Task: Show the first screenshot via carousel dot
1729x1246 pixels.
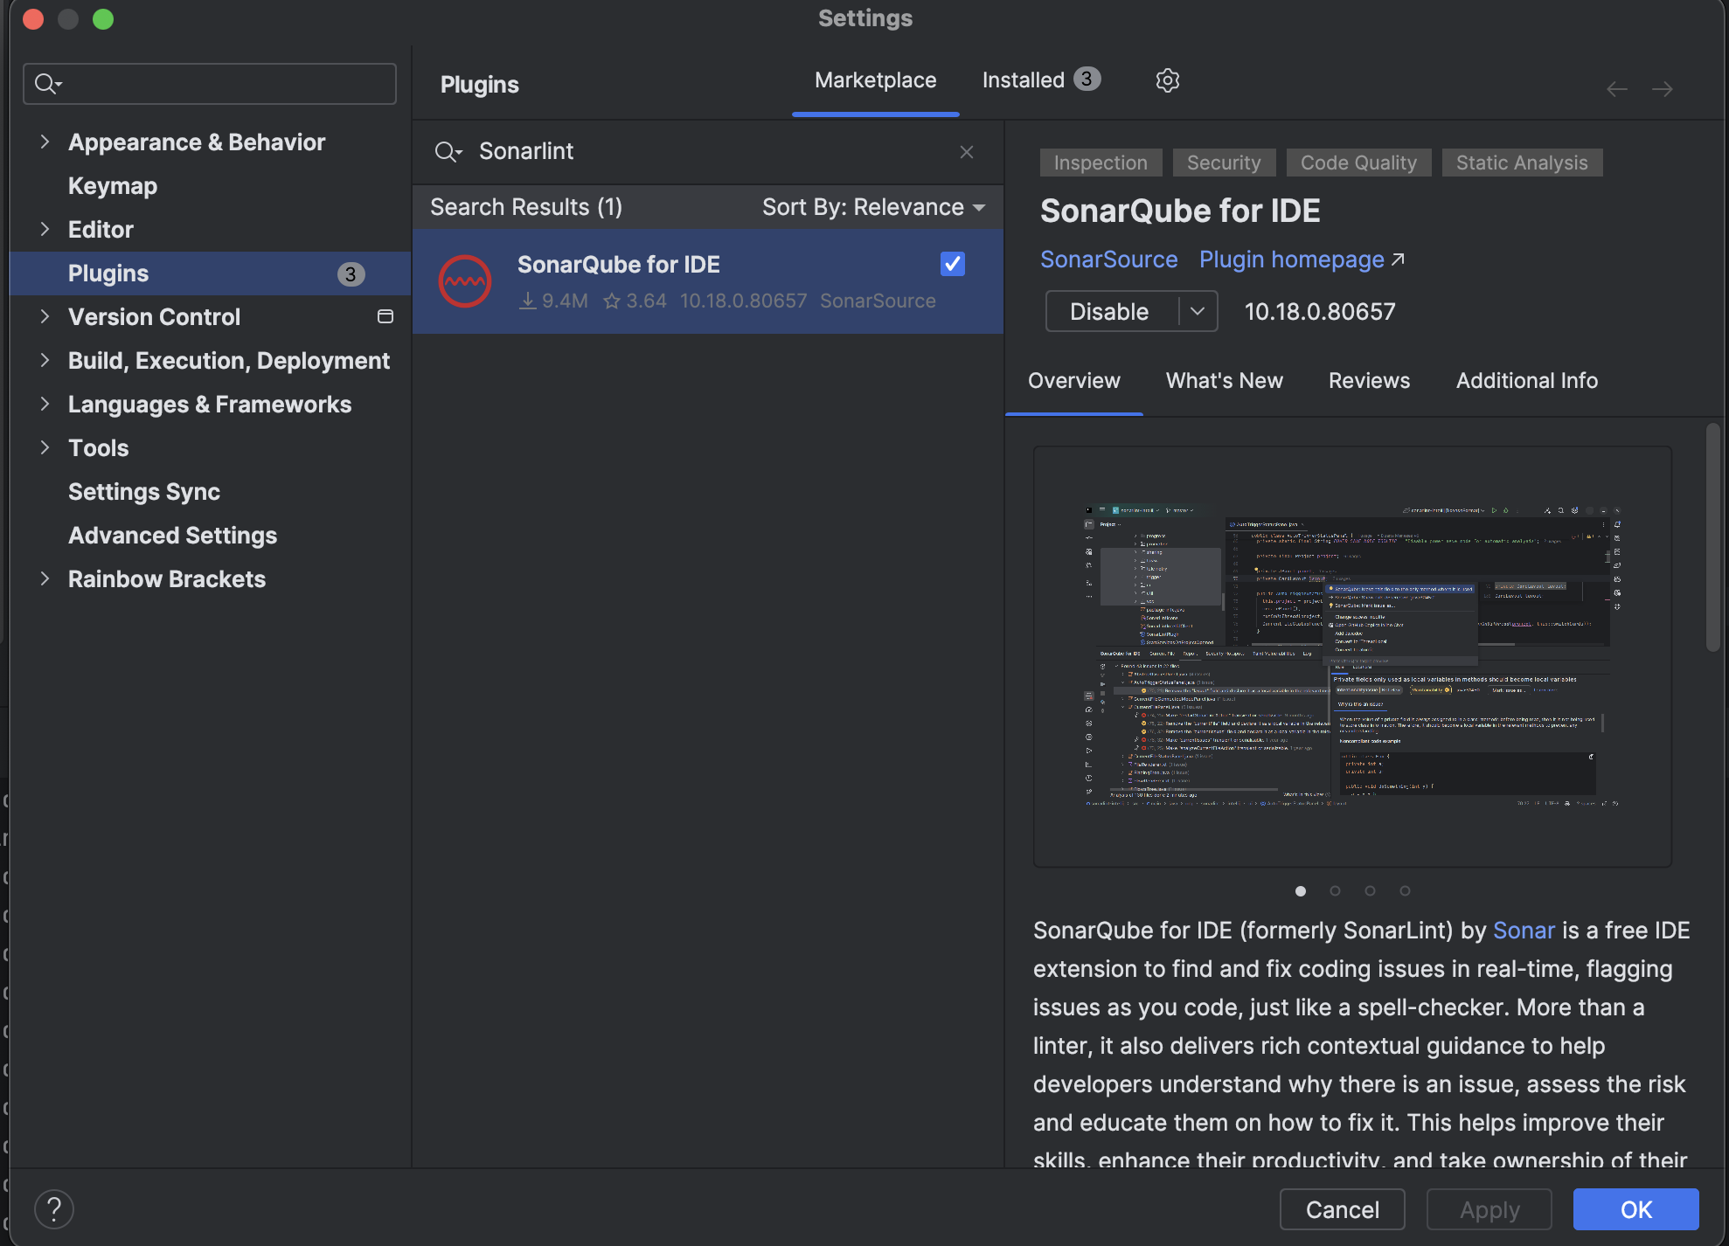Action: pyautogui.click(x=1301, y=891)
